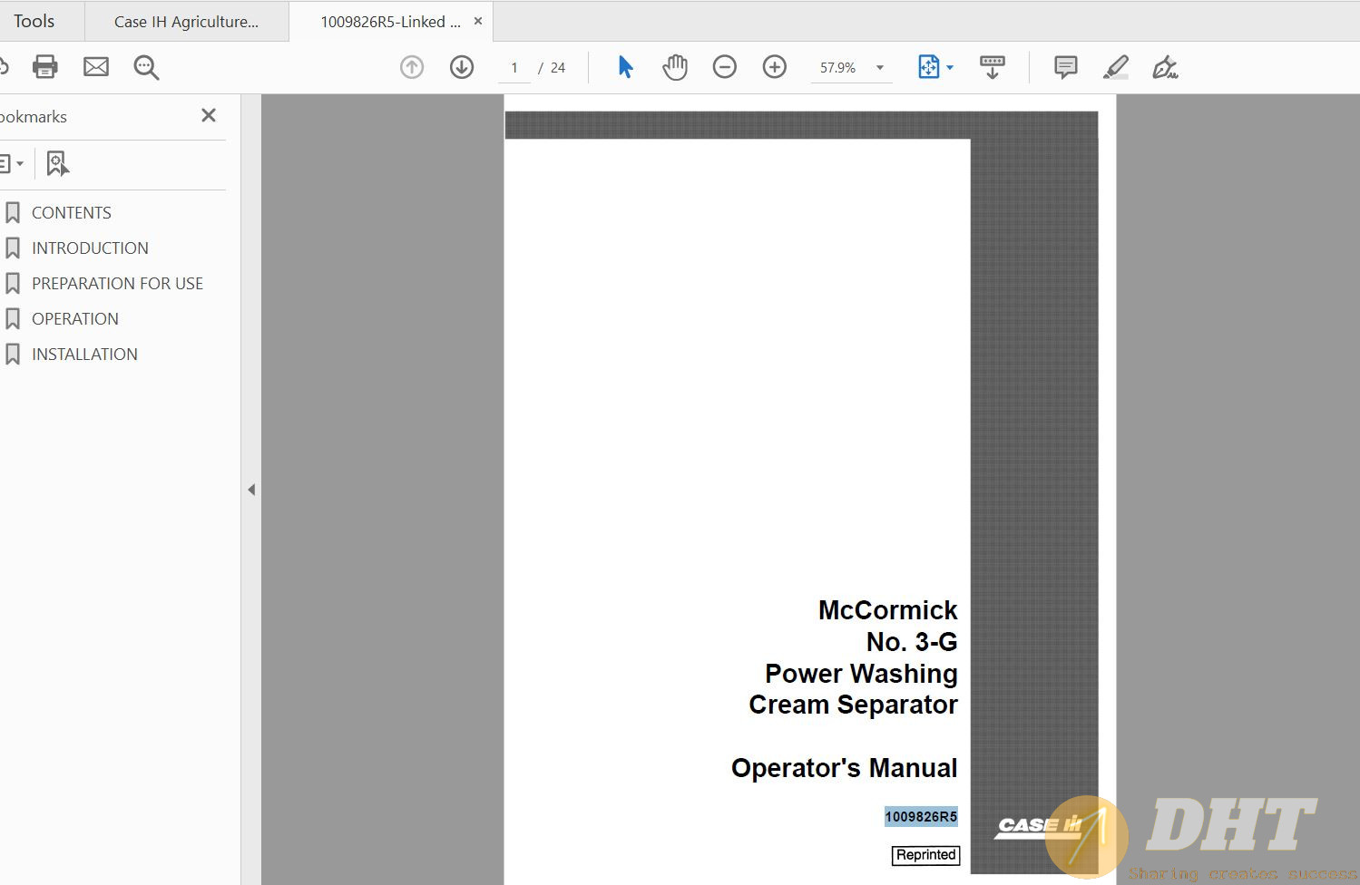Click the find current bookmark icon

tap(57, 163)
